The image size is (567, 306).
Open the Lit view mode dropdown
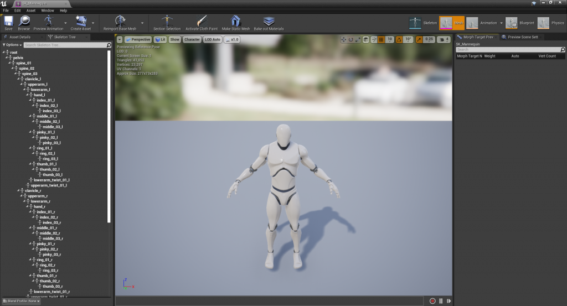[x=160, y=39]
